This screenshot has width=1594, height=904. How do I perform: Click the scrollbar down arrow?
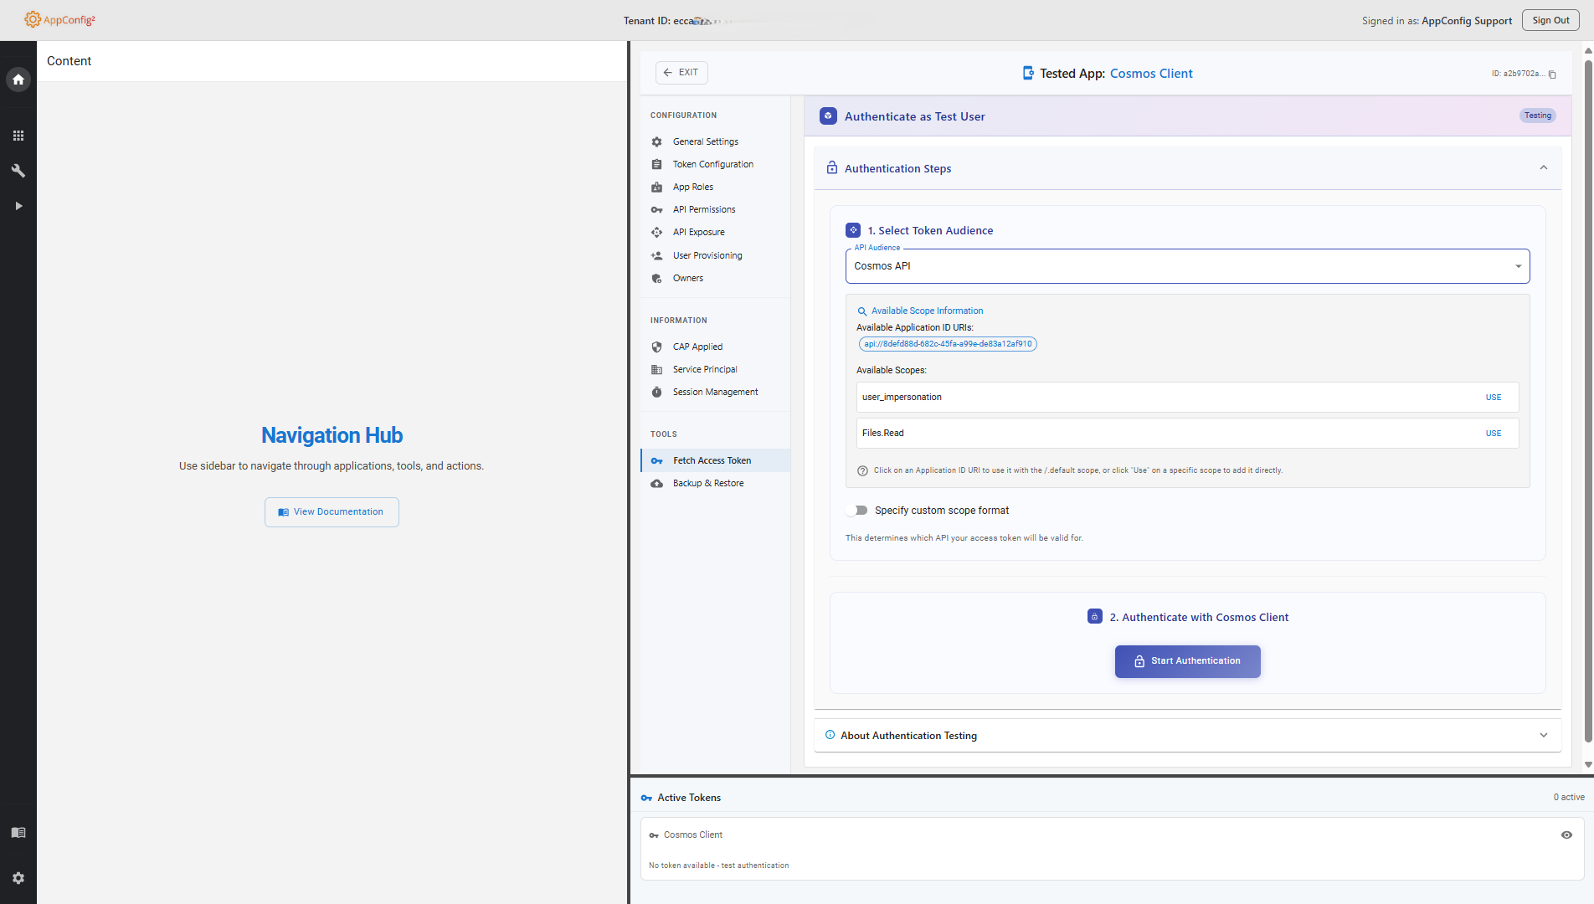1588,764
